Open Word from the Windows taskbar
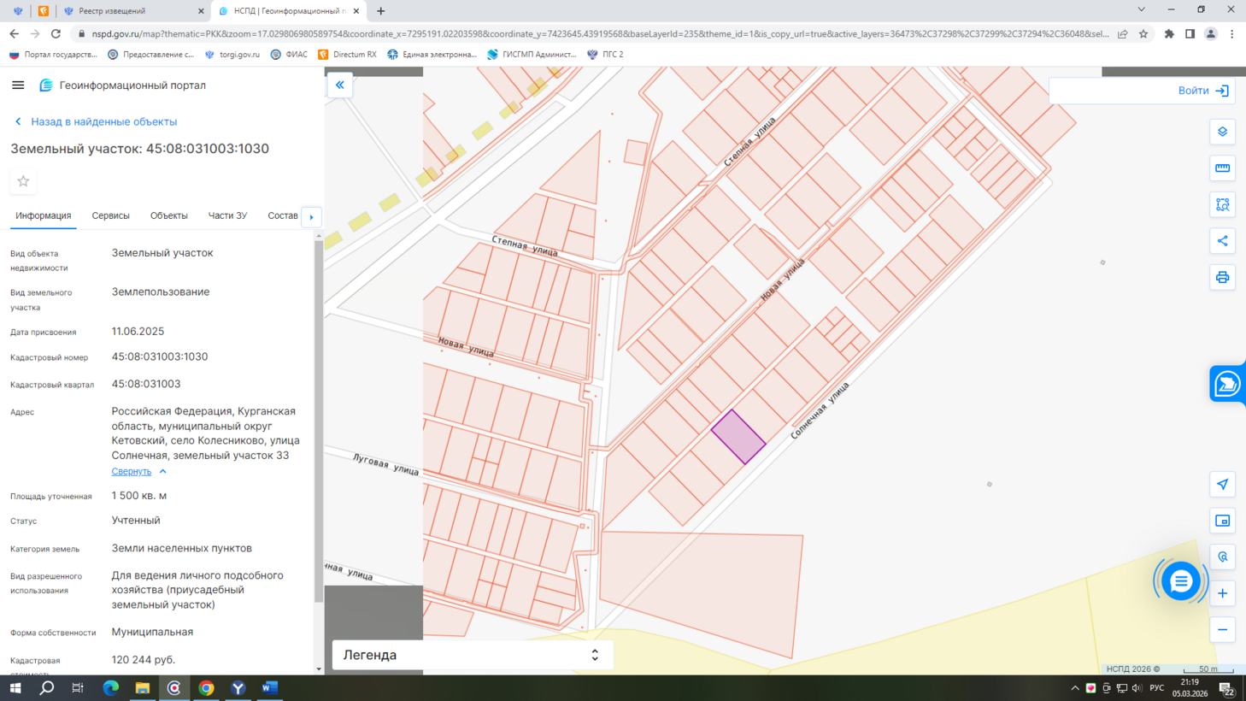Viewport: 1246px width, 701px height. click(x=270, y=688)
